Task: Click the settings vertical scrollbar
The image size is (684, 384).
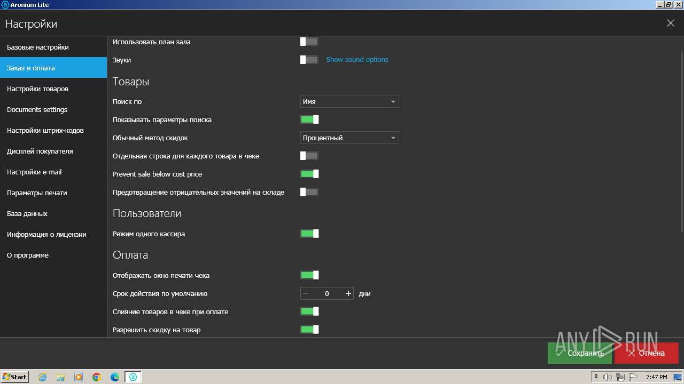Action: [681, 141]
